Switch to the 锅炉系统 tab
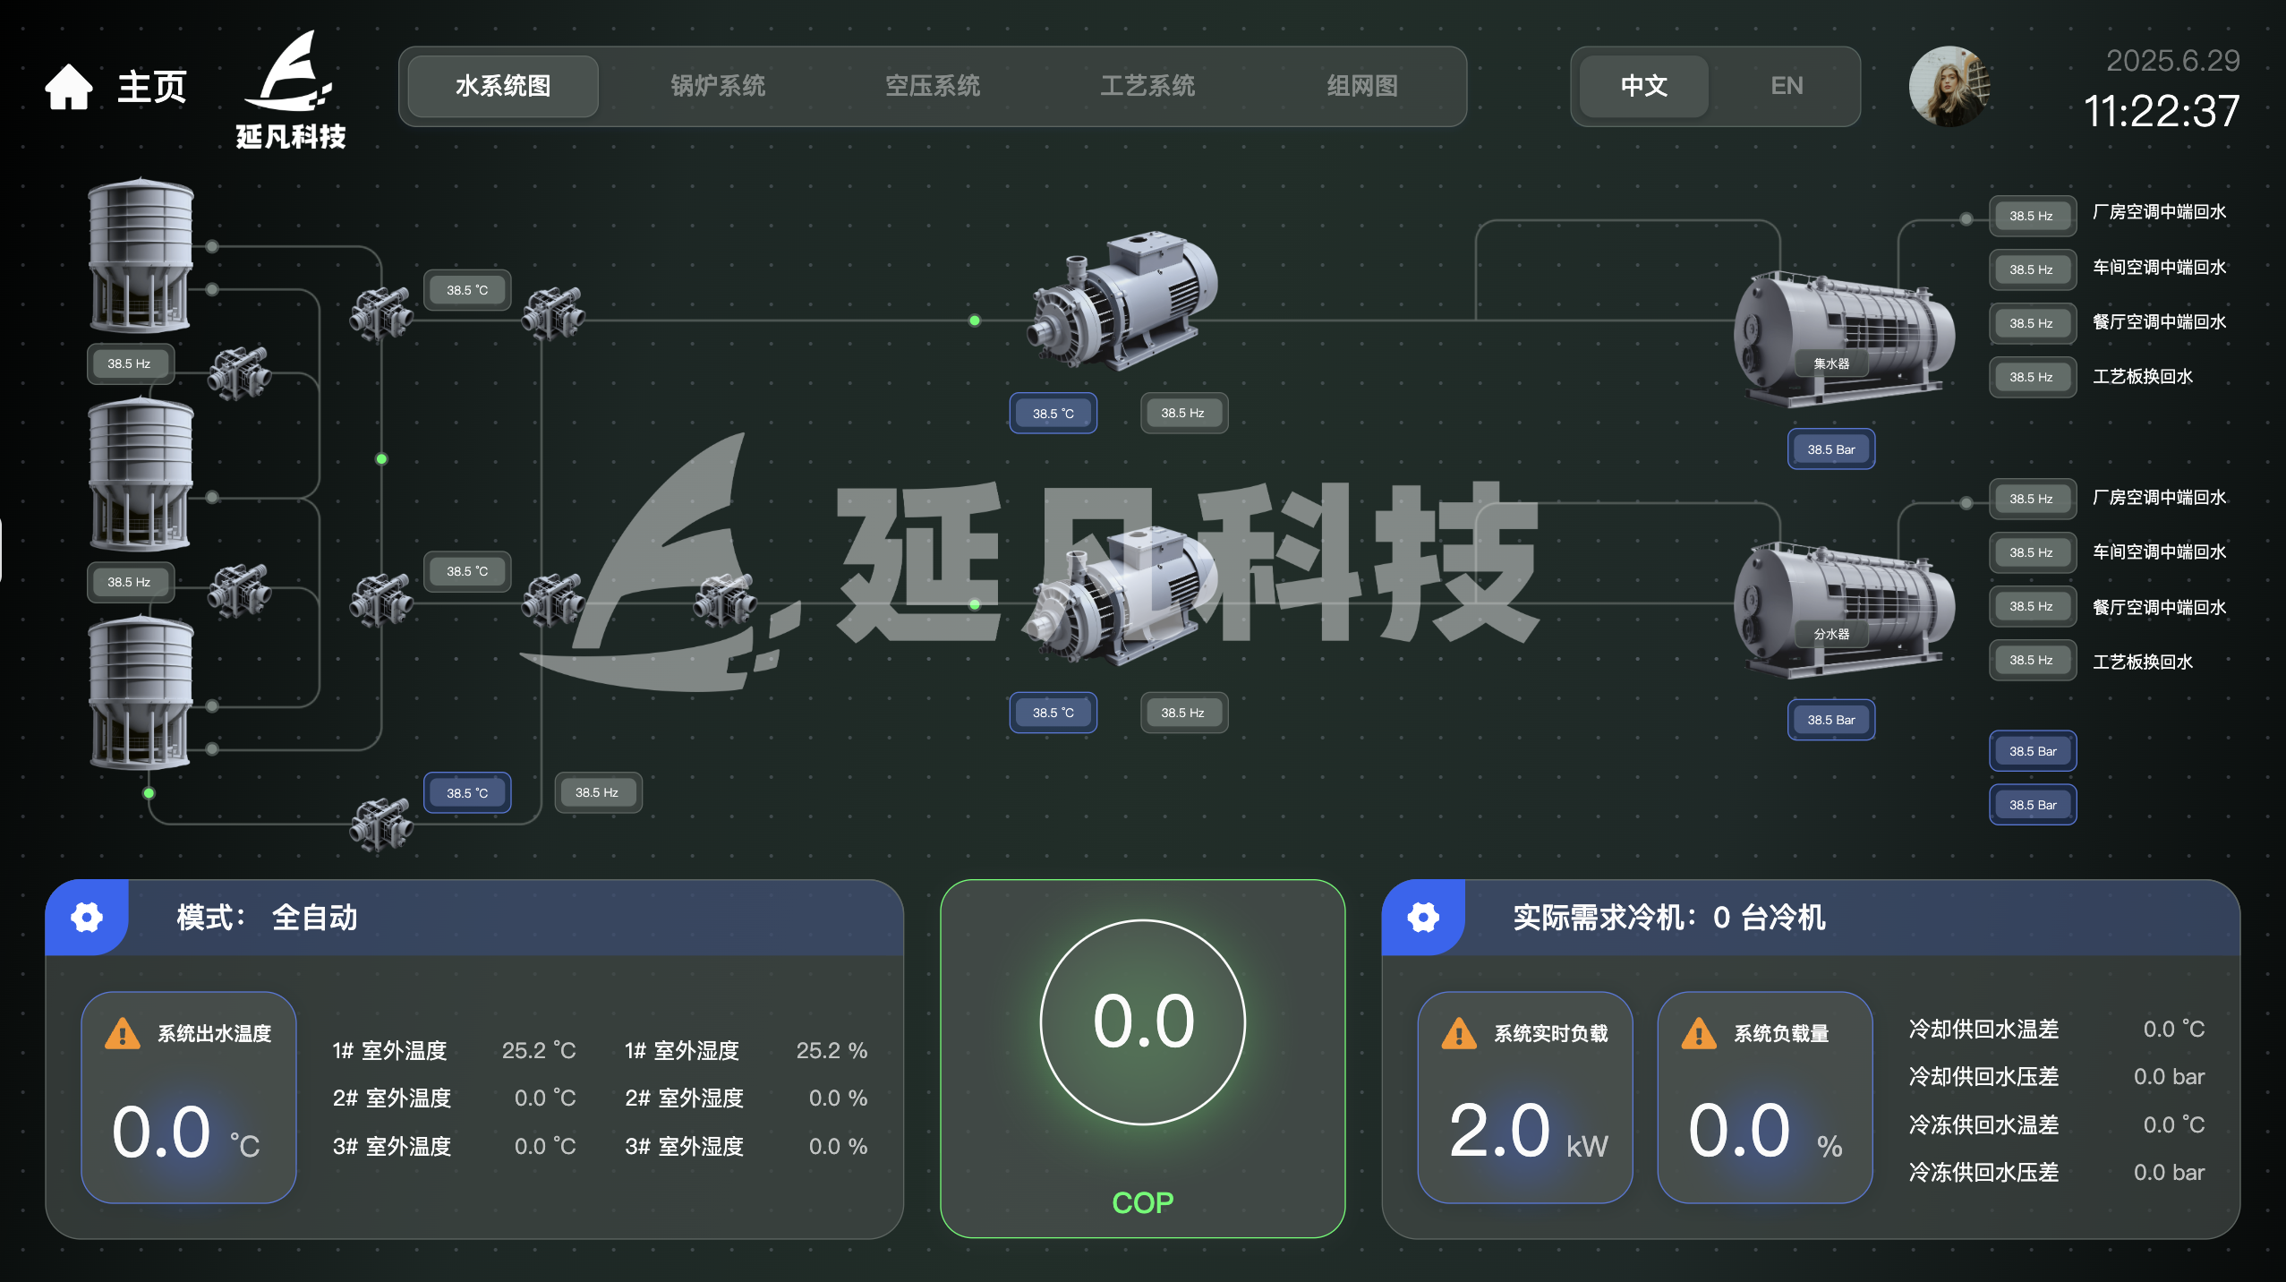 [x=718, y=86]
